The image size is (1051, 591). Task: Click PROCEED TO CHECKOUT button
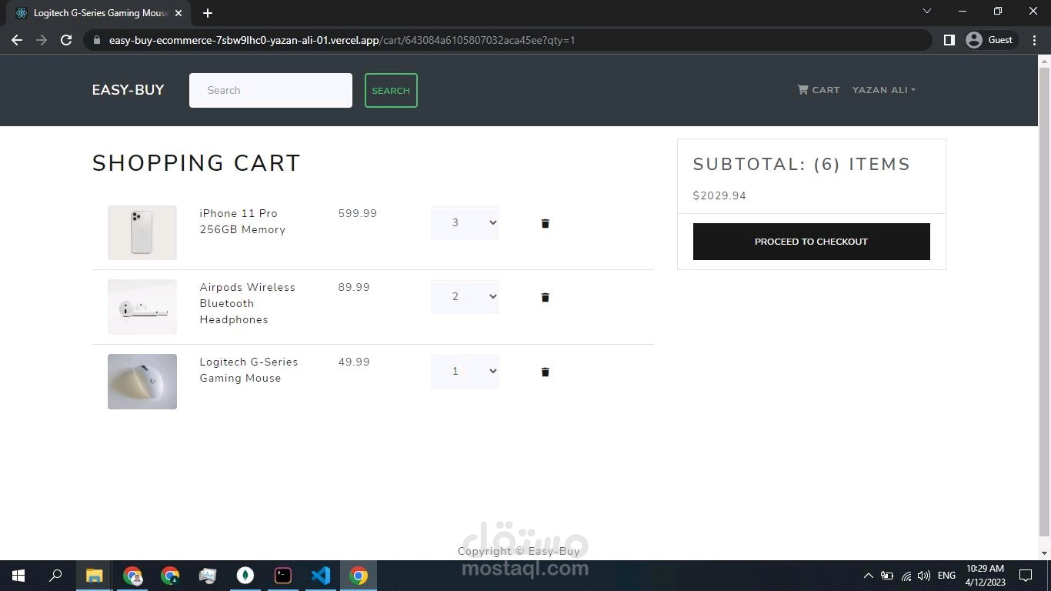pos(811,242)
